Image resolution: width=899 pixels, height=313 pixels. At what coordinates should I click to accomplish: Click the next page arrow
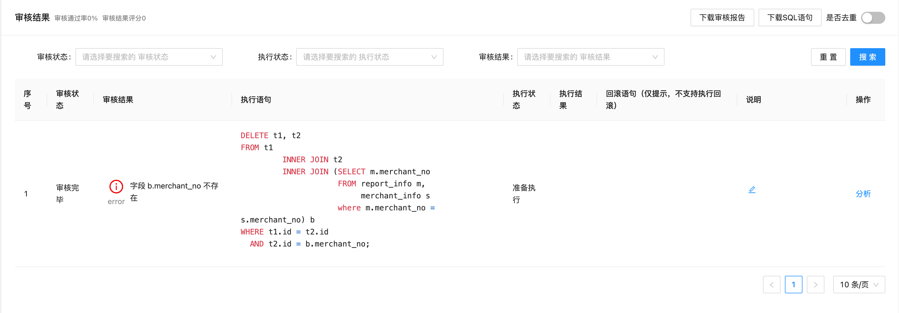point(816,285)
